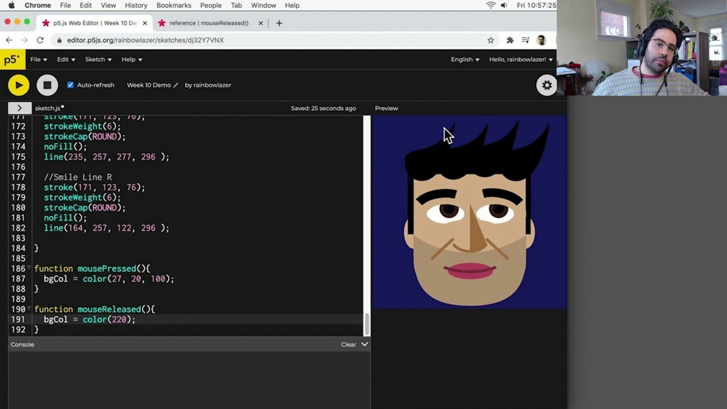This screenshot has width=727, height=409.
Task: Click the face drawing in preview canvas
Action: point(470,213)
